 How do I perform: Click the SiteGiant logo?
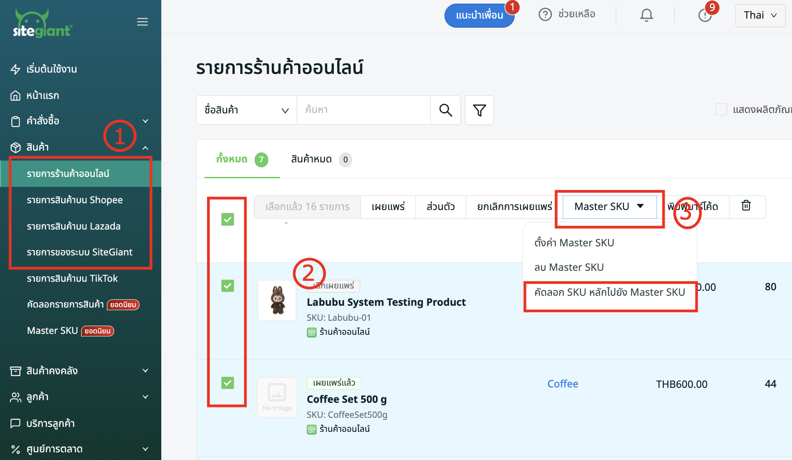pos(42,24)
